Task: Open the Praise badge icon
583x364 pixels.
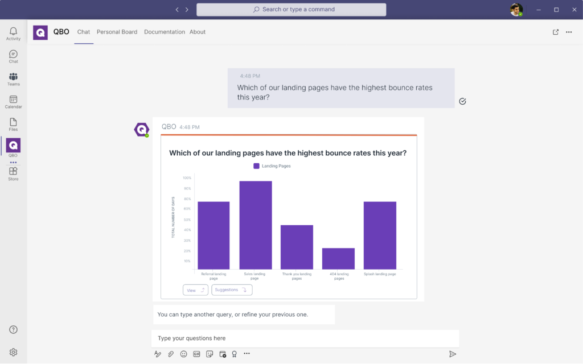Action: 234,354
